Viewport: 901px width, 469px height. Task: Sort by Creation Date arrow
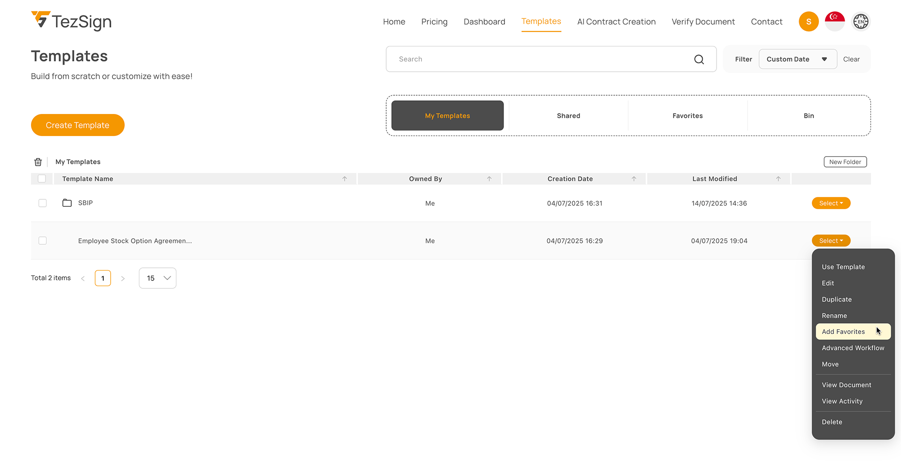click(634, 179)
